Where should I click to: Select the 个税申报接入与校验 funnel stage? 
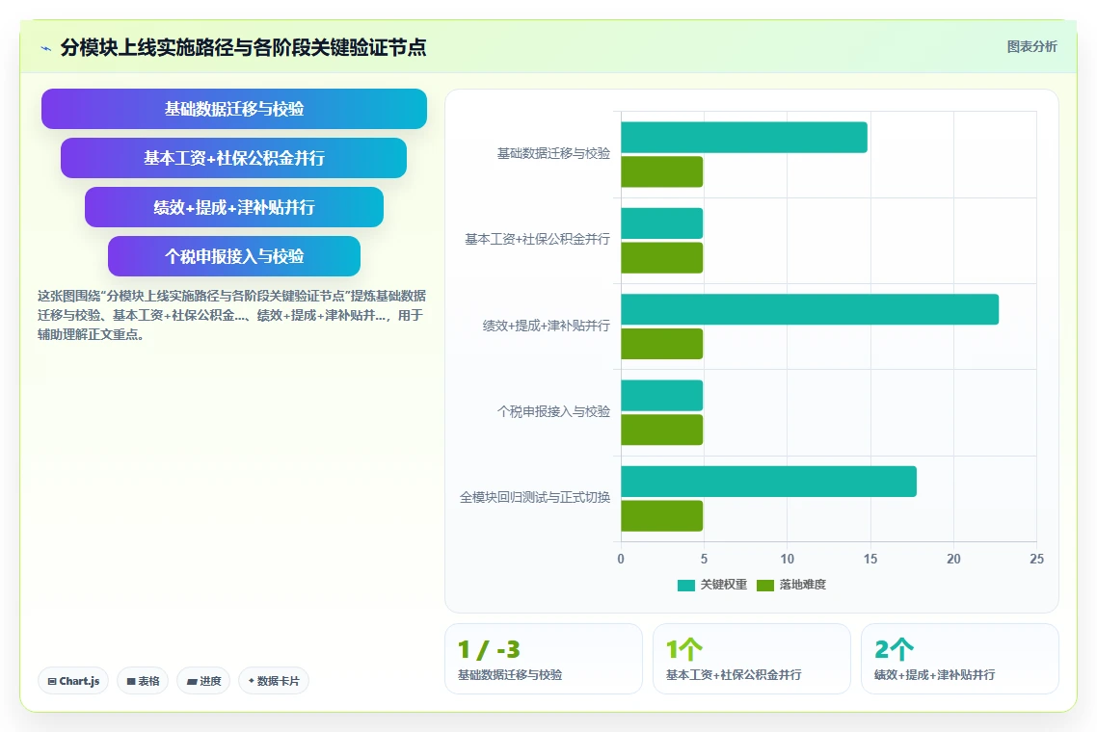click(233, 256)
